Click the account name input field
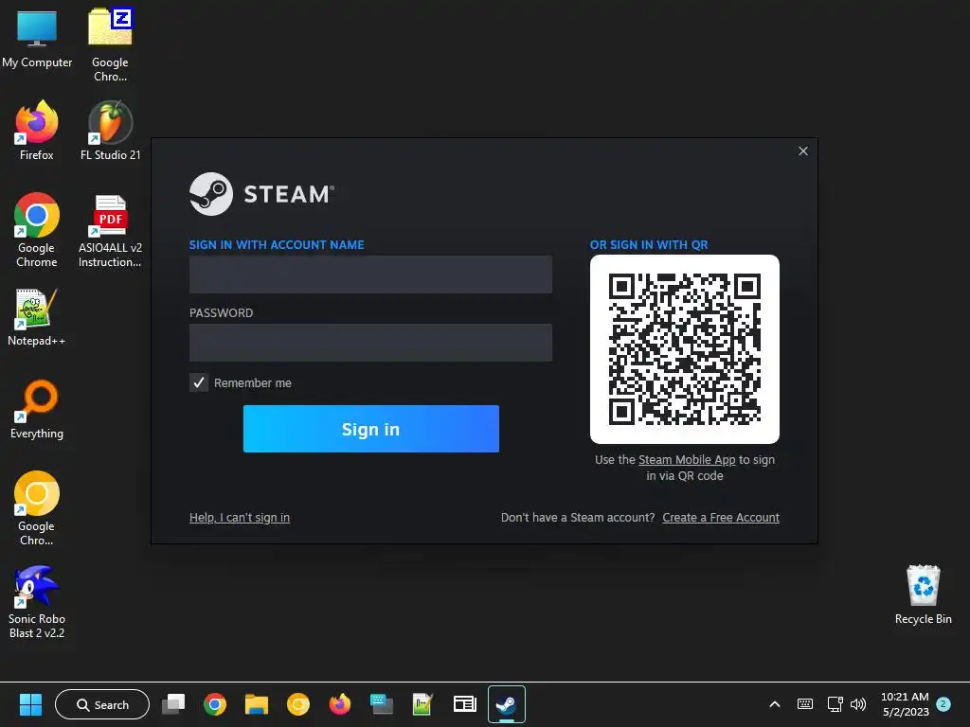Viewport: 970px width, 727px height. [x=370, y=275]
